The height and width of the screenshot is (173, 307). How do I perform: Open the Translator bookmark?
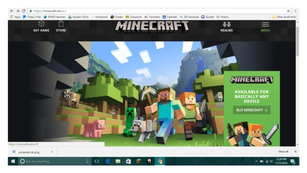[x=152, y=17]
